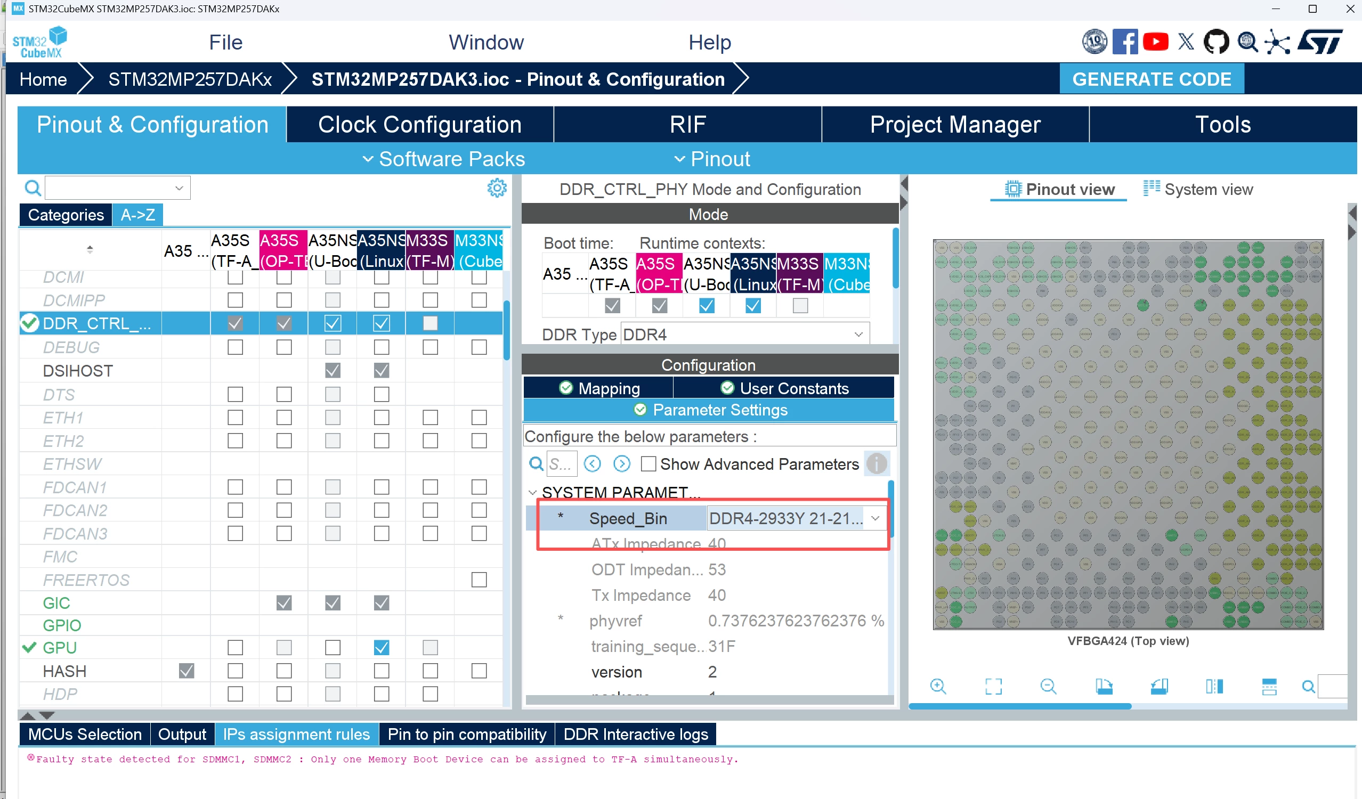Flip the chip view horizontally
This screenshot has height=799, width=1362.
(1214, 686)
